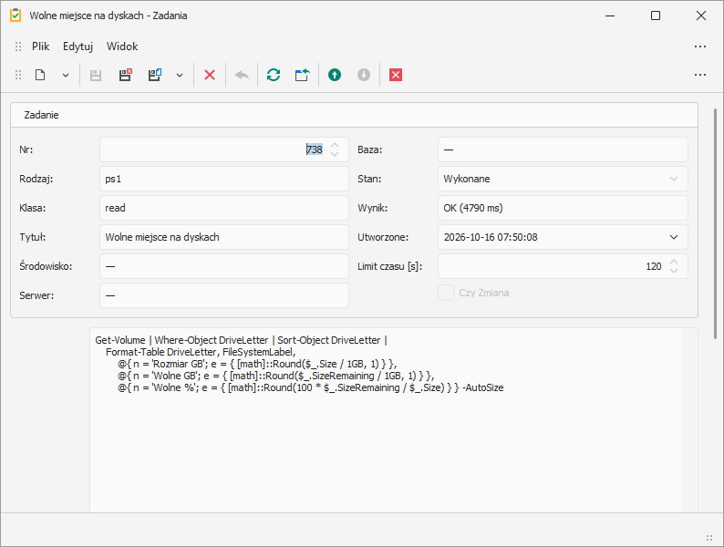Click the Środowisko field
The image size is (724, 547).
point(224,266)
